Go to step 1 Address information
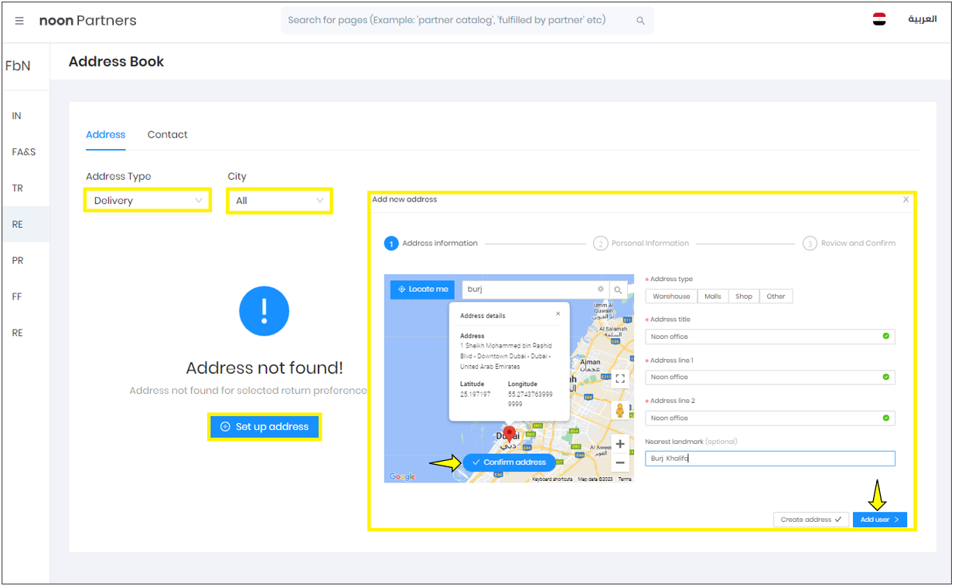Image resolution: width=955 pixels, height=586 pixels. (431, 243)
